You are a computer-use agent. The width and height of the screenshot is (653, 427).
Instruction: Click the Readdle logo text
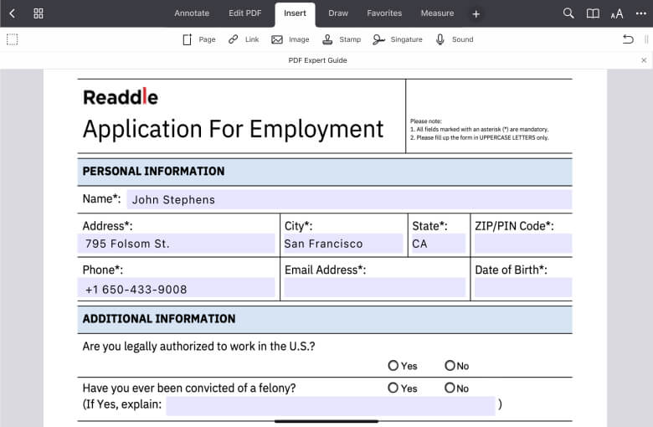[x=121, y=97]
